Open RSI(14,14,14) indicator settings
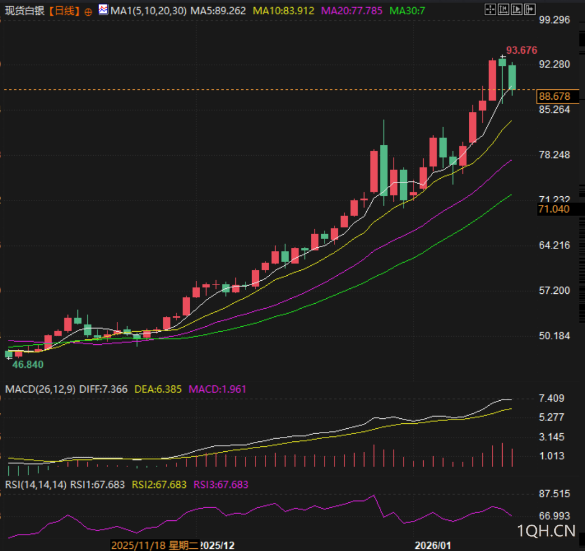The height and width of the screenshot is (551, 585). point(36,485)
